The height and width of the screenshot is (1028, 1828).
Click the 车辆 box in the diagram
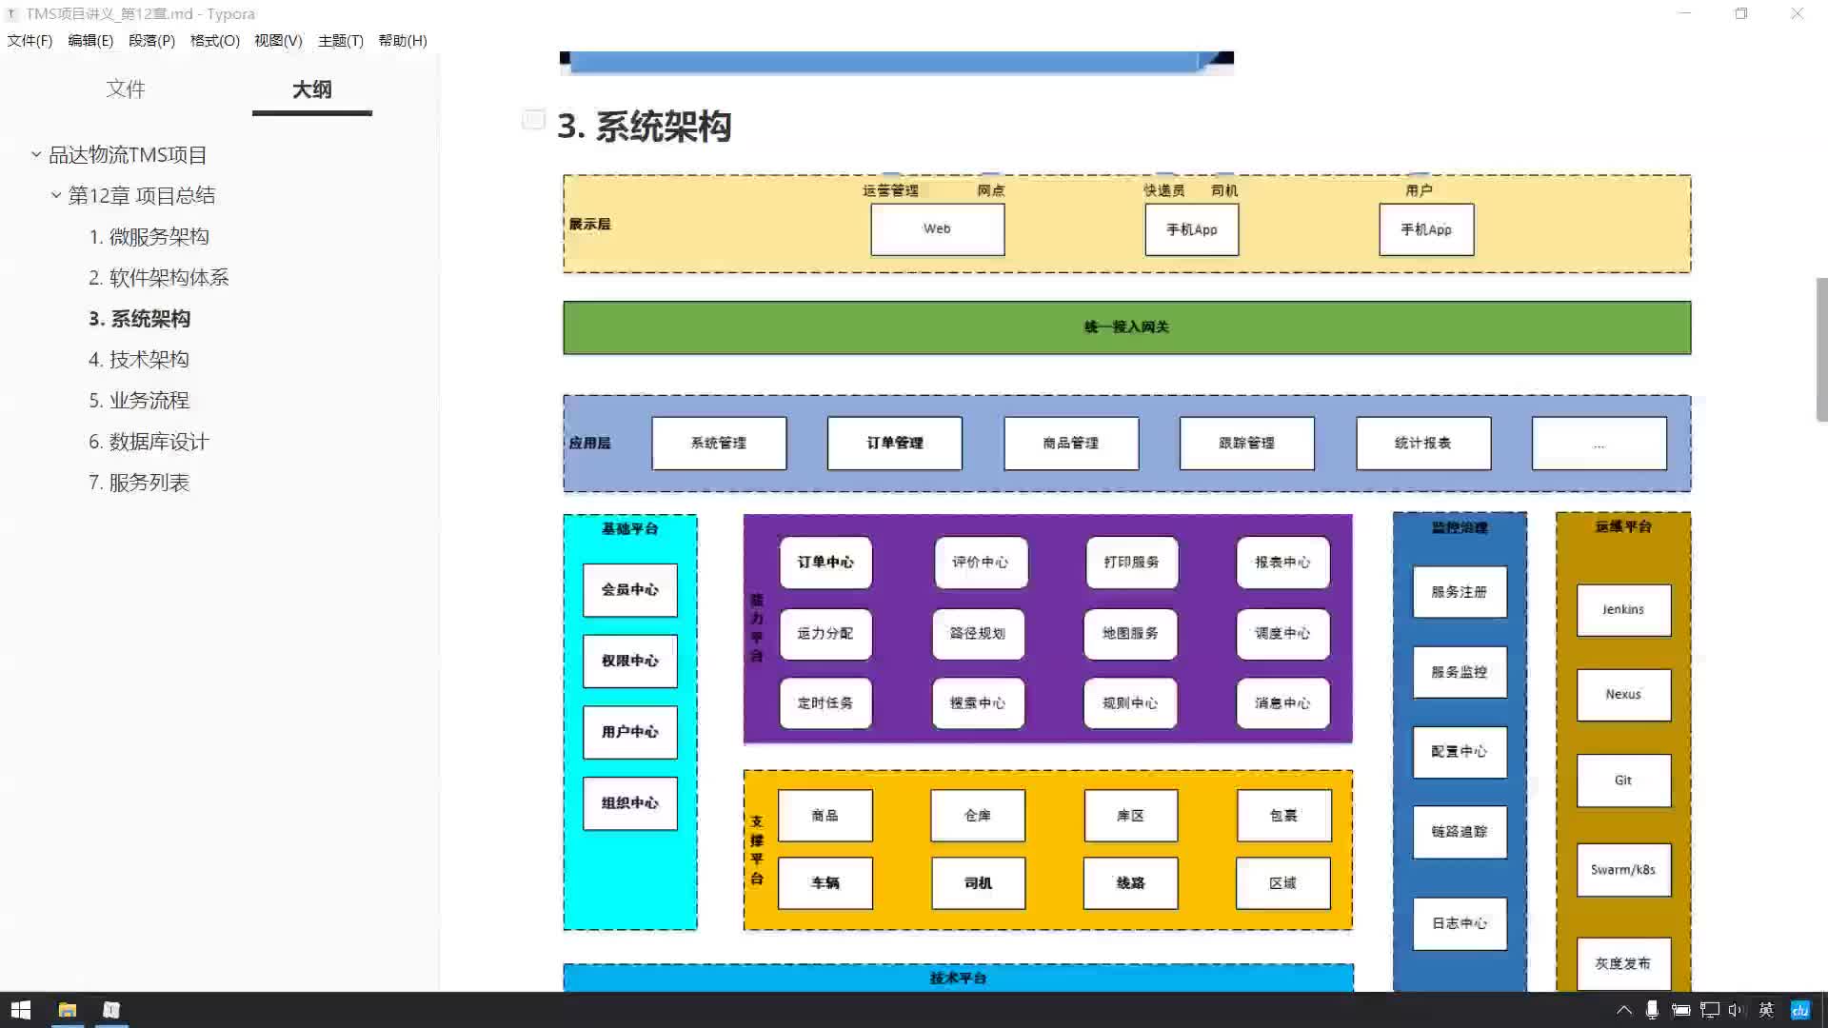(825, 883)
